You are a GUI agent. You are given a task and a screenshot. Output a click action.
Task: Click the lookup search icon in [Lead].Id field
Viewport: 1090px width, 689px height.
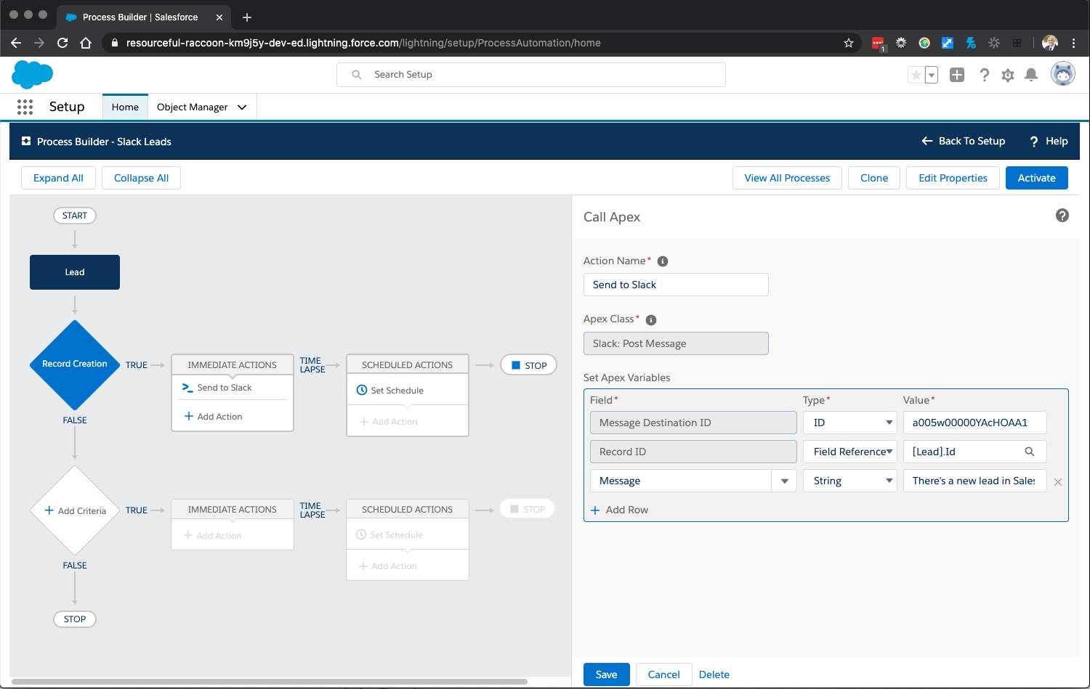pos(1029,452)
